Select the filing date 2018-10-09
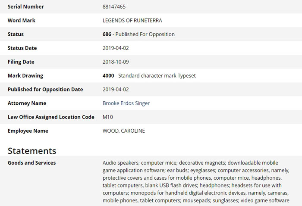The width and height of the screenshot is (302, 206). point(116,62)
